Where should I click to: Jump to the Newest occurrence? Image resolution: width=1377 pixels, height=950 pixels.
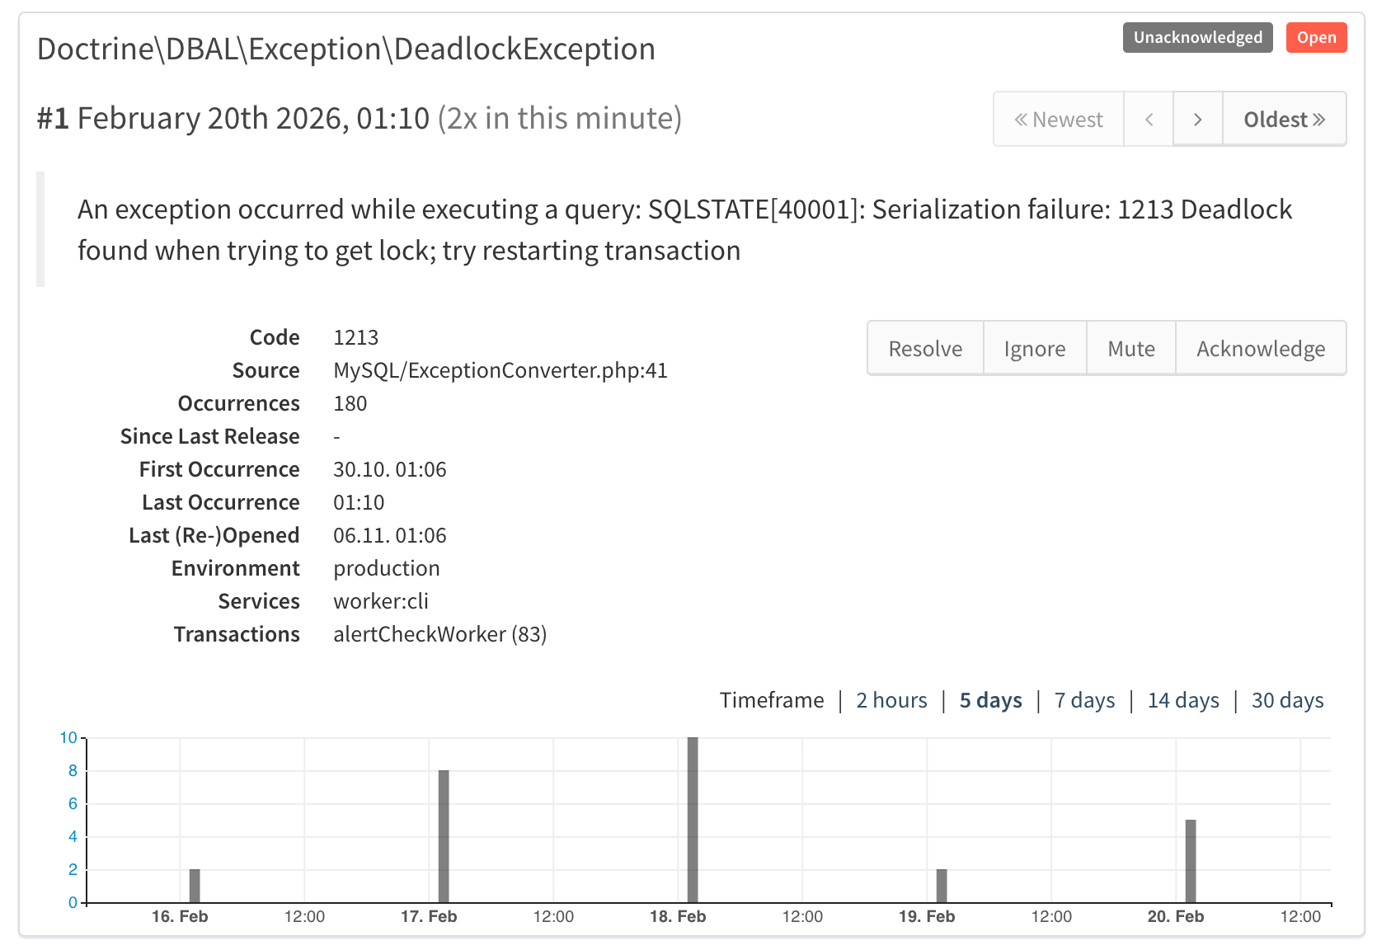(x=1058, y=119)
